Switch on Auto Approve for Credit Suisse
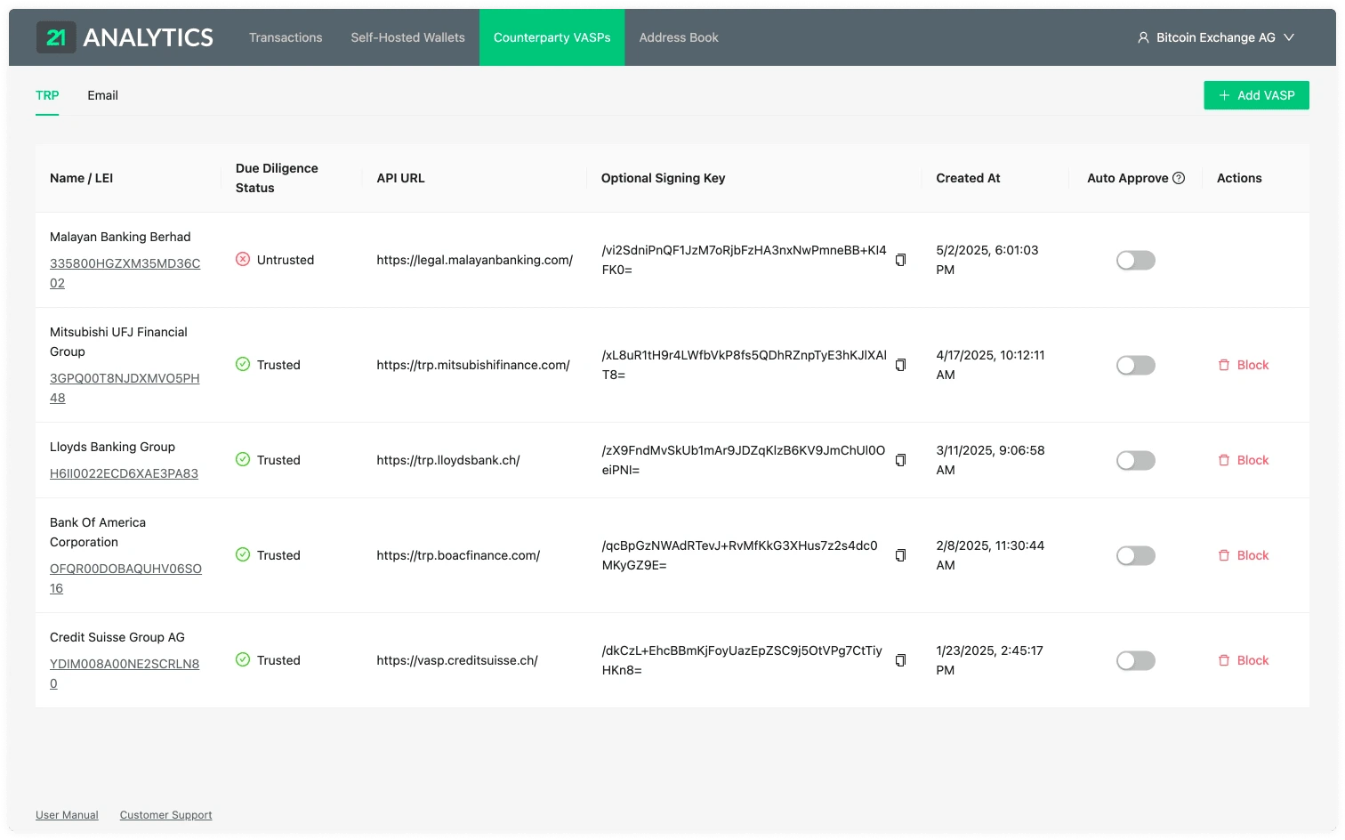The height and width of the screenshot is (840, 1345). pyautogui.click(x=1136, y=660)
